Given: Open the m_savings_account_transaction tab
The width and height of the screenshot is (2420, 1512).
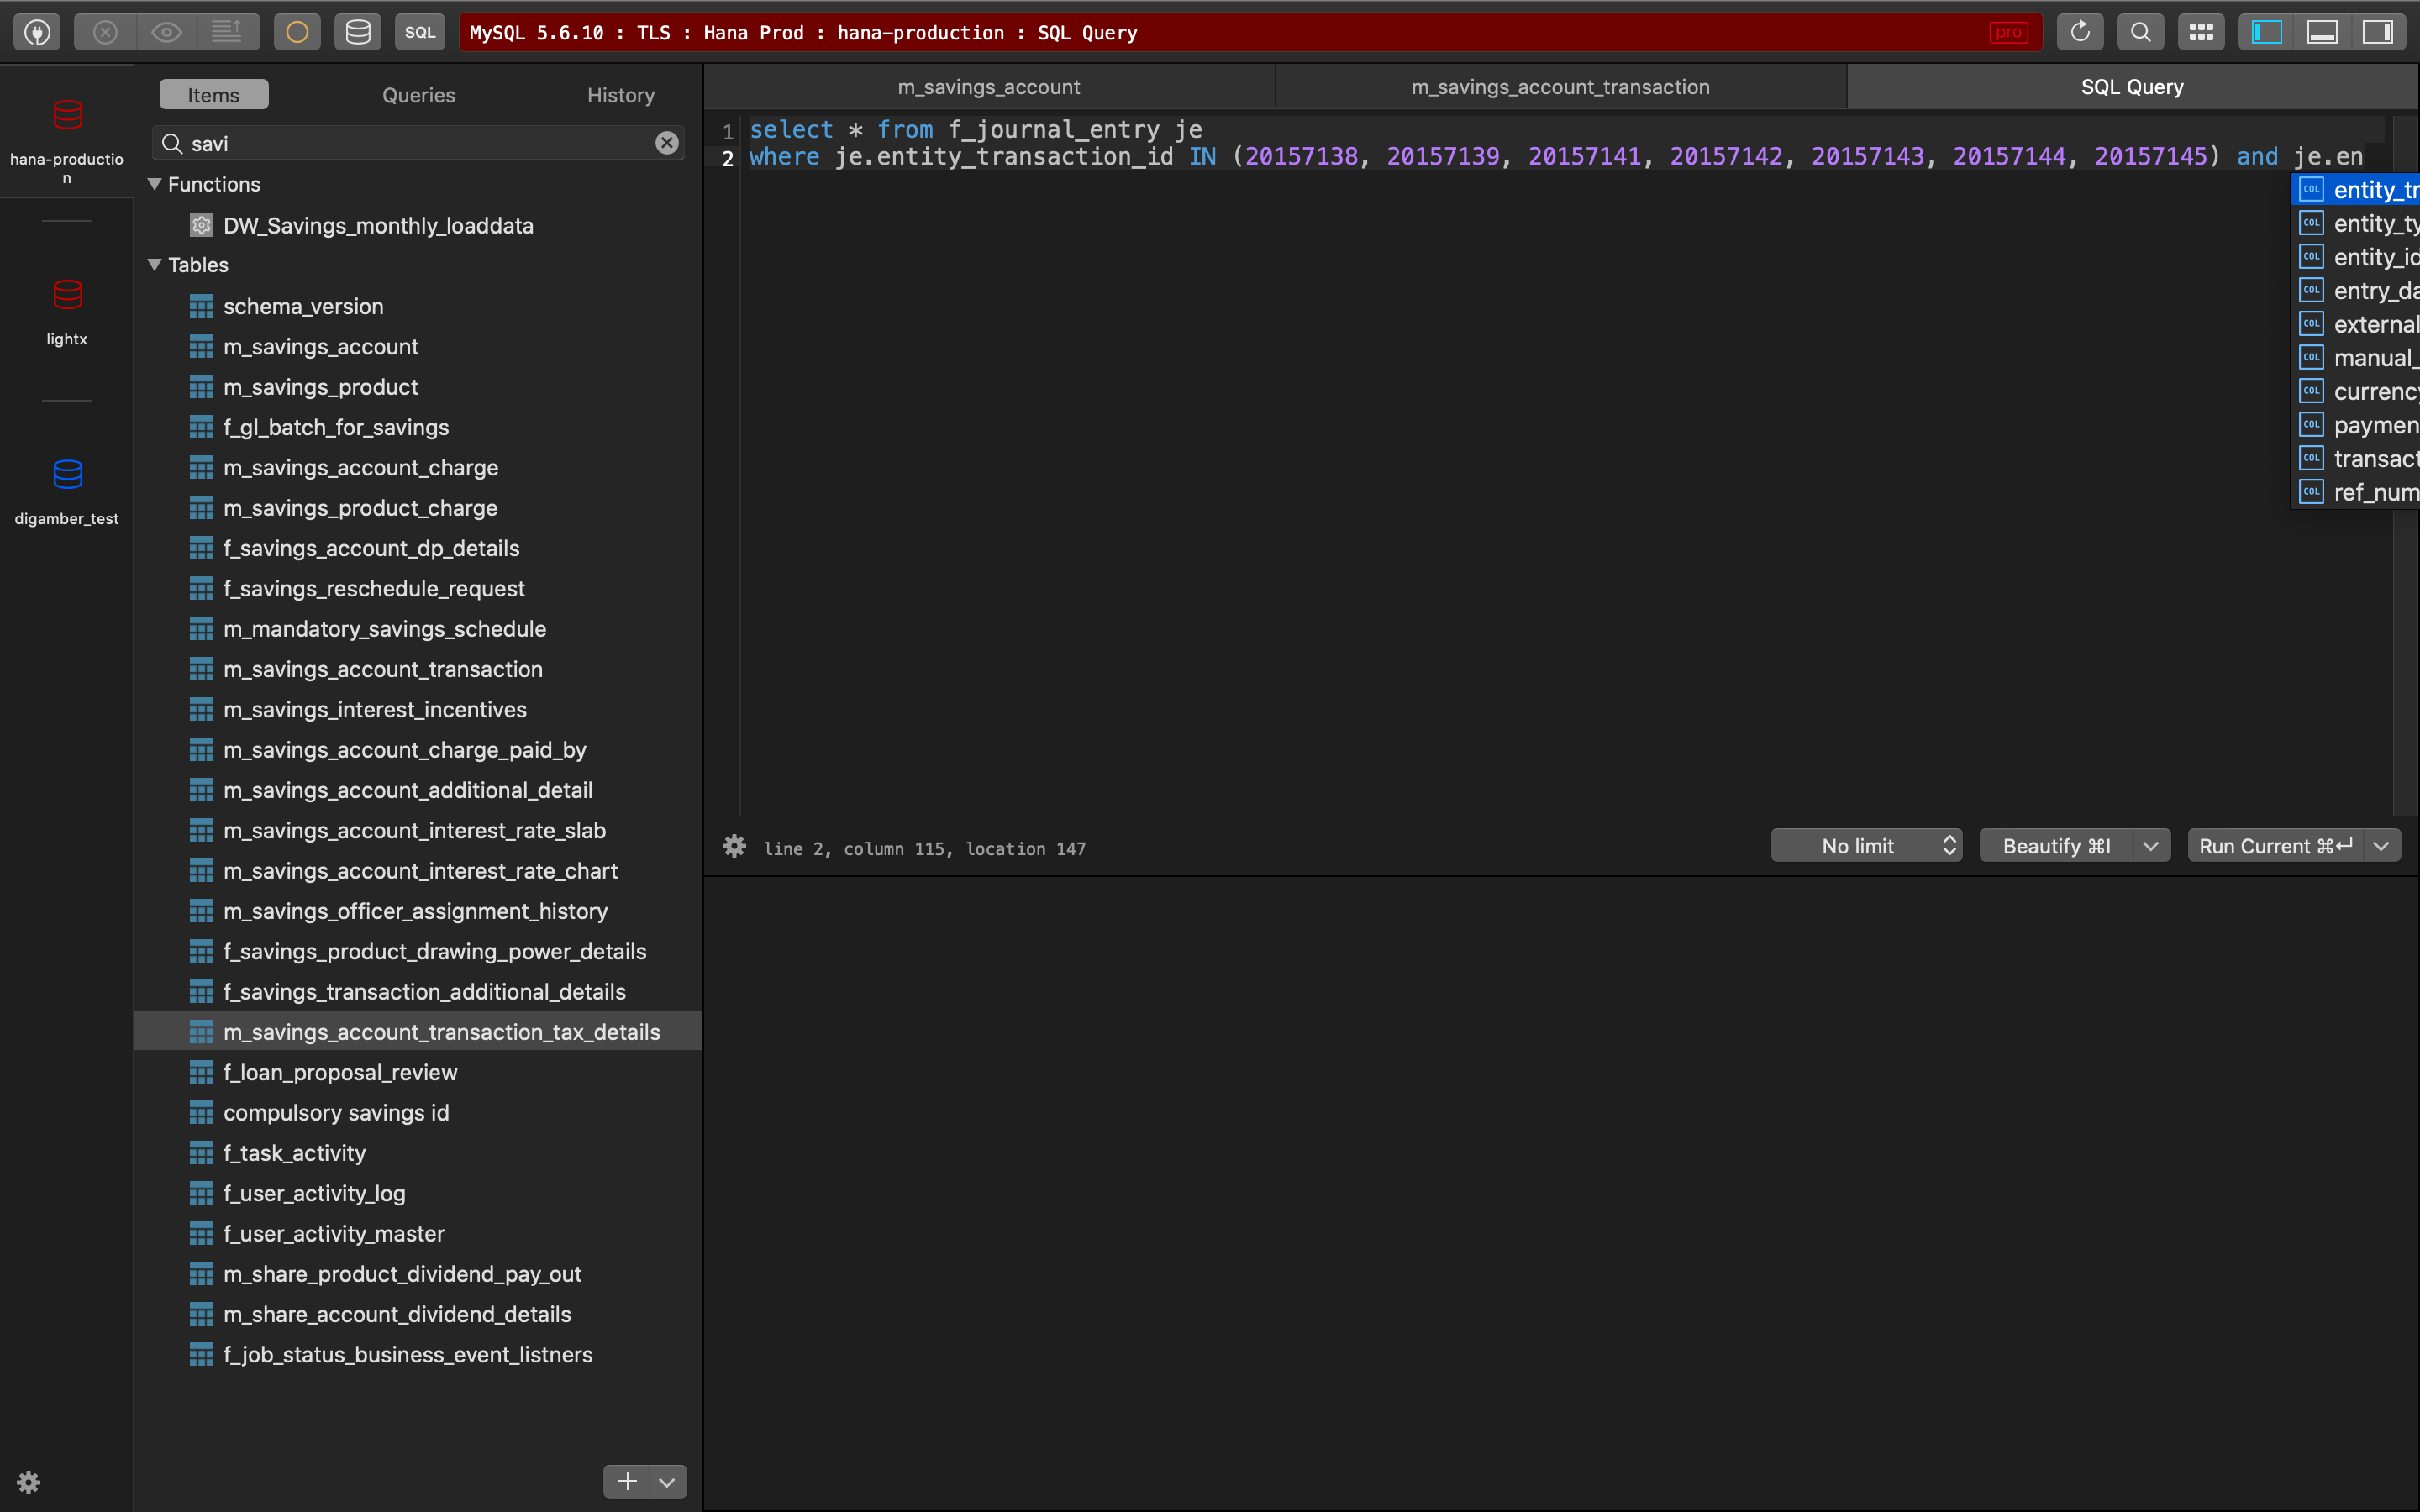Looking at the screenshot, I should click(1560, 86).
